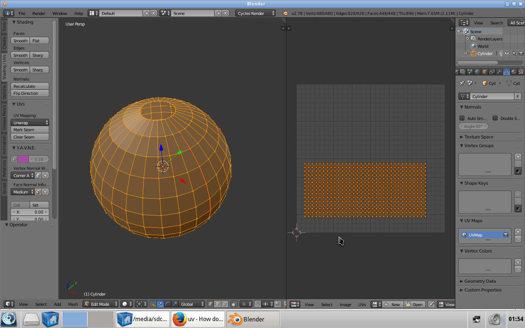Click the magenta color swatch in Y.A.V.N.E.
Image resolution: width=525 pixels, height=328 pixels.
point(23,159)
